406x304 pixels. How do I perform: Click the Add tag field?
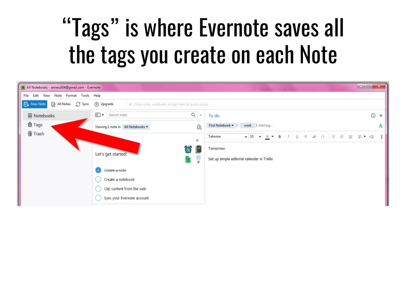[x=265, y=125]
